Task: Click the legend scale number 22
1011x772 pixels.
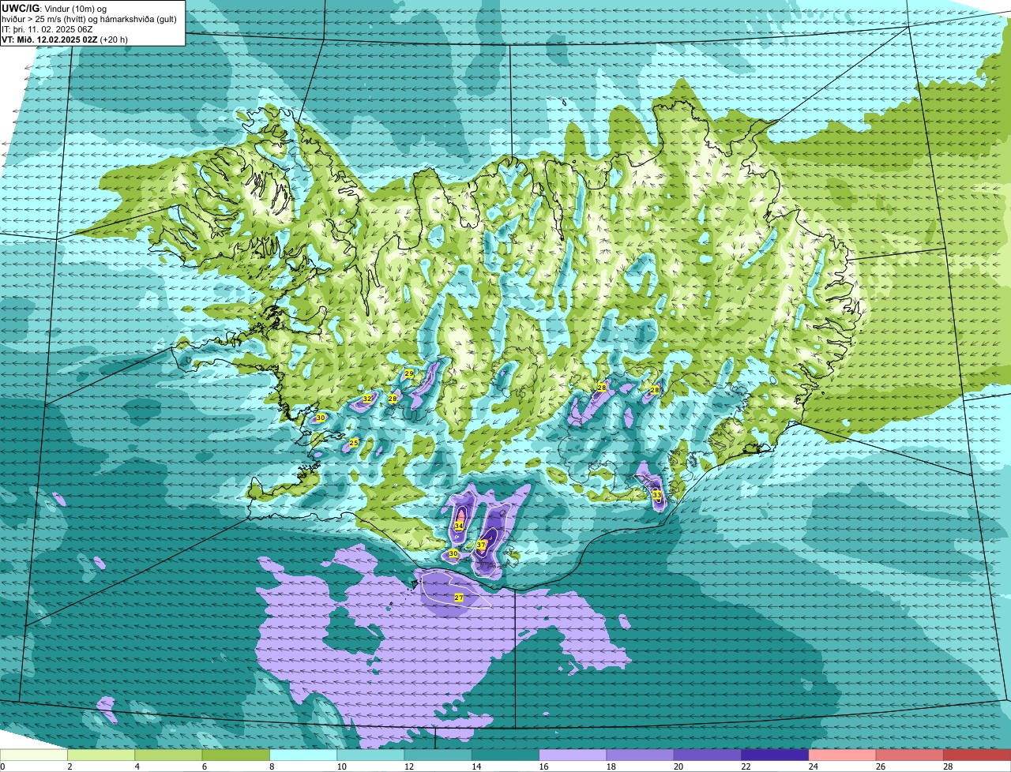Action: click(745, 766)
